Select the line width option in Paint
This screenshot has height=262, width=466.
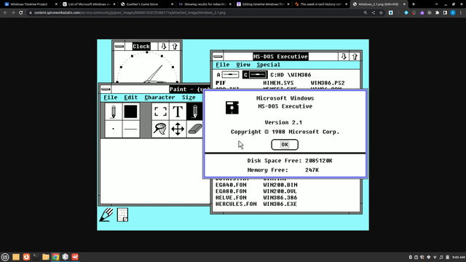click(x=131, y=129)
